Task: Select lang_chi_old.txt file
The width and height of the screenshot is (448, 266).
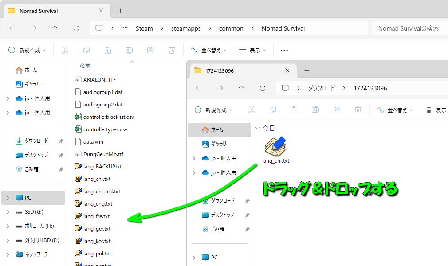Action: 98,192
